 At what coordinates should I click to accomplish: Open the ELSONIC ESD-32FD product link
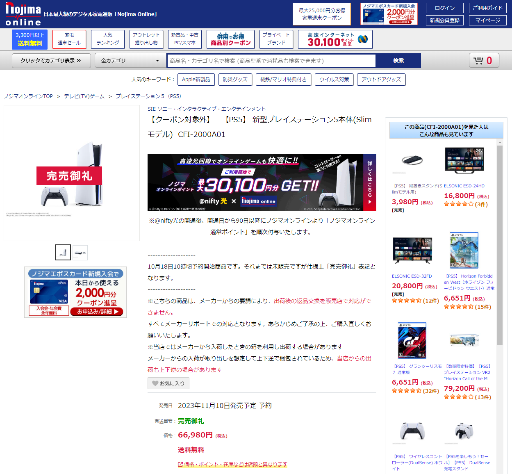pyautogui.click(x=412, y=276)
